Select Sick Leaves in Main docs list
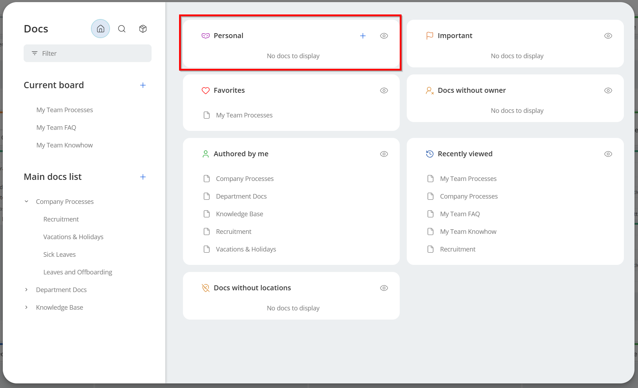This screenshot has height=388, width=638. click(59, 255)
